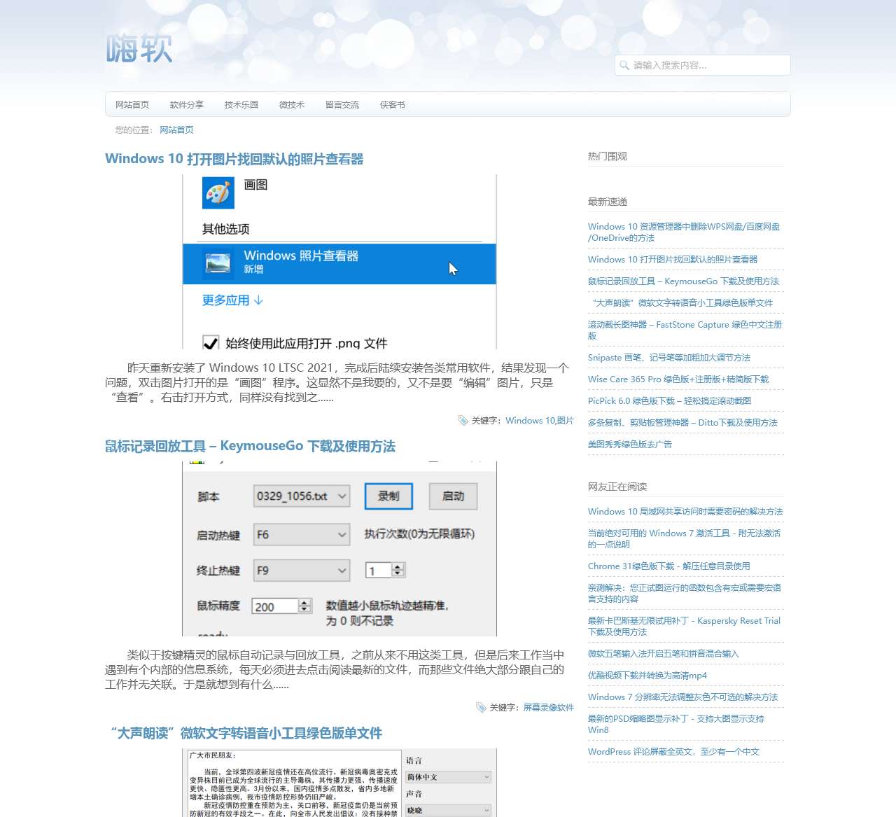Open the Windows 10 打开图片 post title in the main column
The width and height of the screenshot is (896, 817).
[234, 159]
